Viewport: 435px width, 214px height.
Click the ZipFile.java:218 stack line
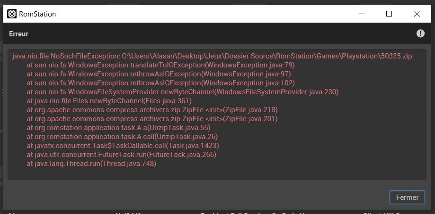[x=152, y=110]
